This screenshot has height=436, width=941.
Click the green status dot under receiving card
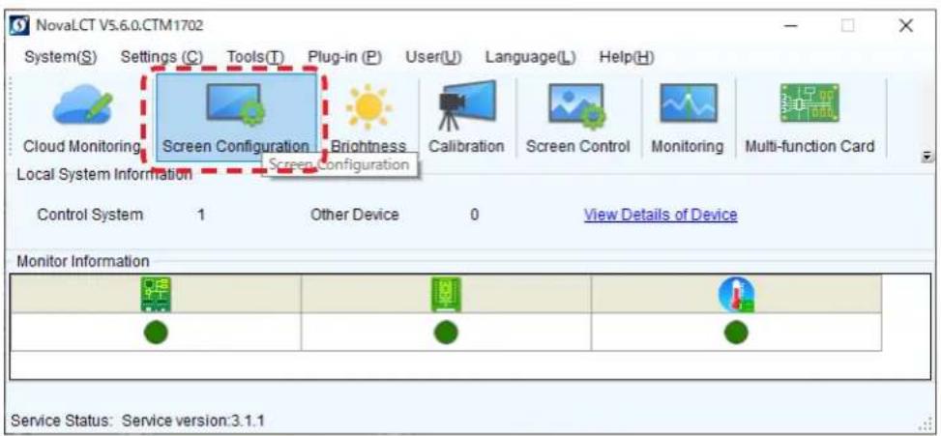tap(446, 333)
